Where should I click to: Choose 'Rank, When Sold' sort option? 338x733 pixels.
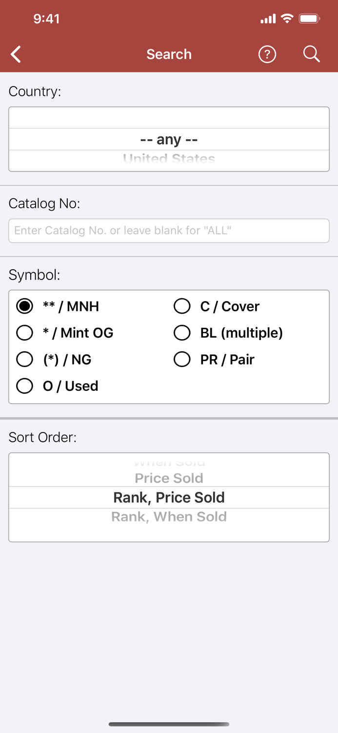click(169, 517)
